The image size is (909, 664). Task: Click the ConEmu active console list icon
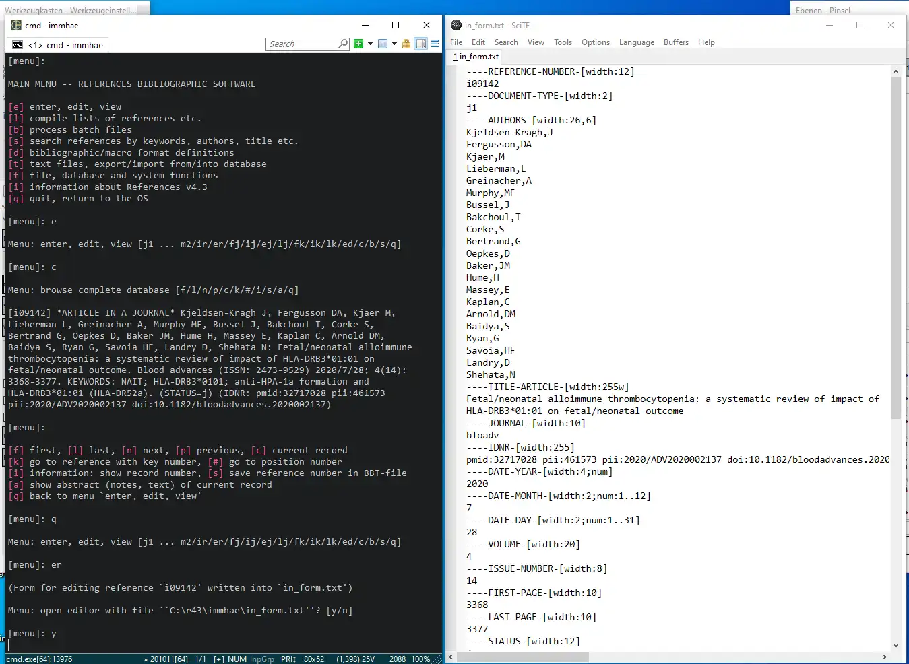click(383, 44)
